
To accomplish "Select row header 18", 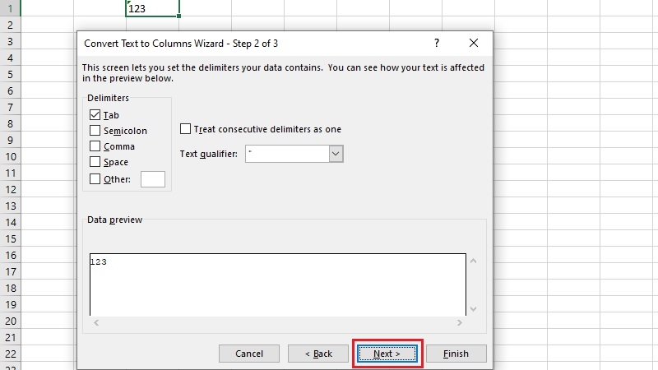I will tap(10, 289).
